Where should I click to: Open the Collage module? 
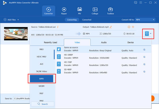coord(95,11)
